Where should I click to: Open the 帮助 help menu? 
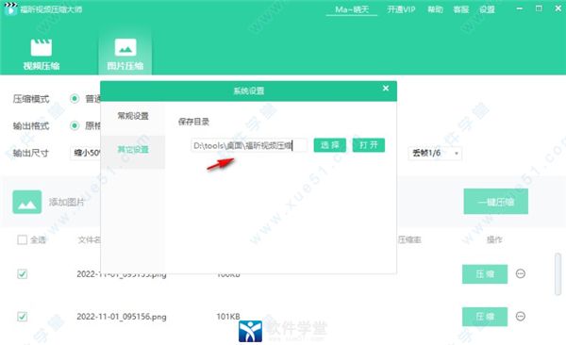tap(435, 9)
